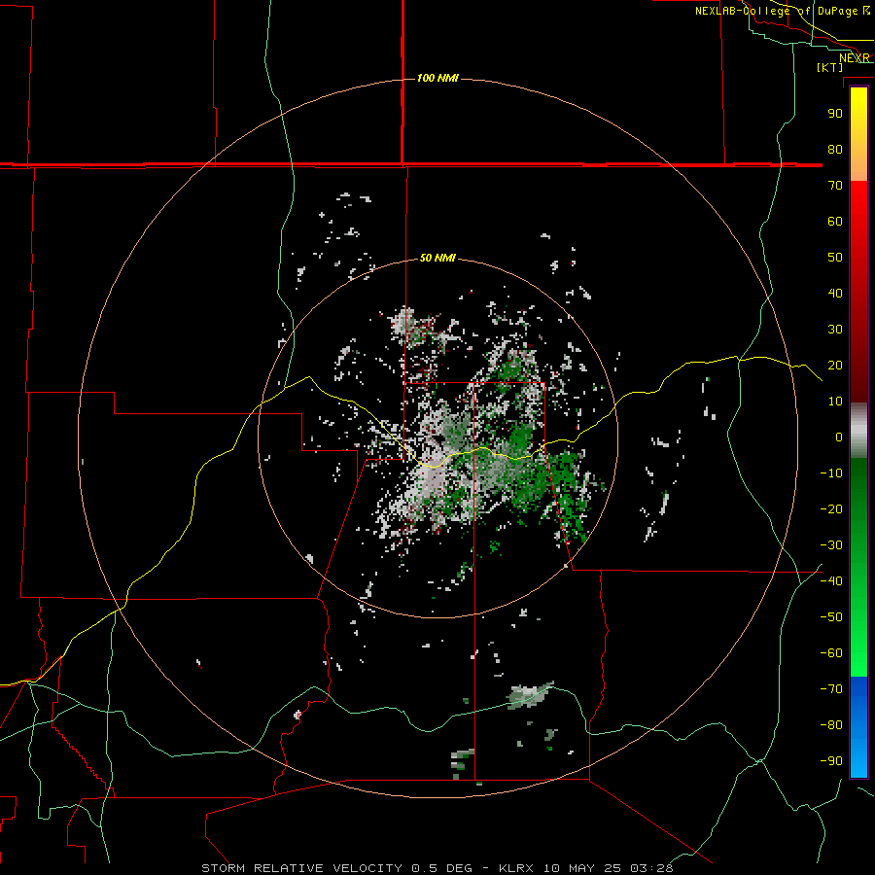Image resolution: width=875 pixels, height=875 pixels.
Task: Click the 60 knot scale label
Action: point(835,222)
